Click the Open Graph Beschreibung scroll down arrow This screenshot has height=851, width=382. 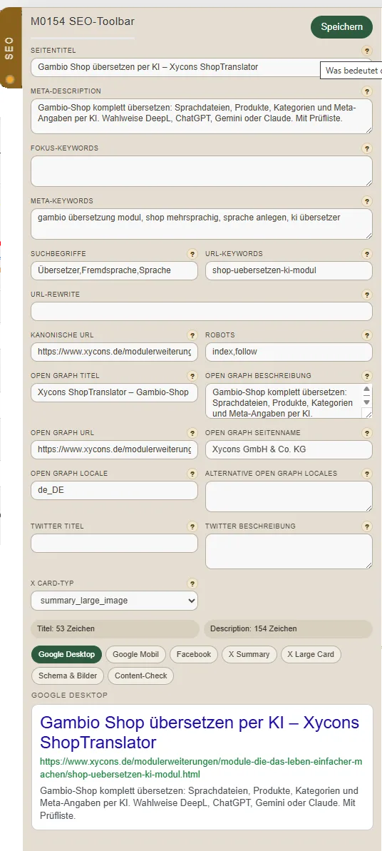click(x=367, y=402)
